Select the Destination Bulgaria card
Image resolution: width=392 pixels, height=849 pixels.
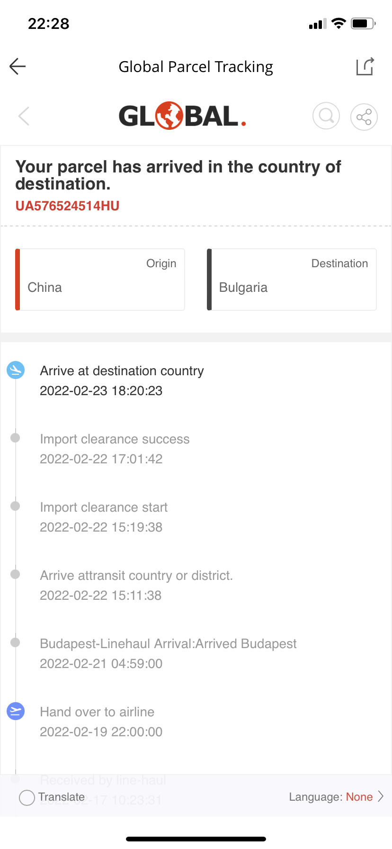292,280
